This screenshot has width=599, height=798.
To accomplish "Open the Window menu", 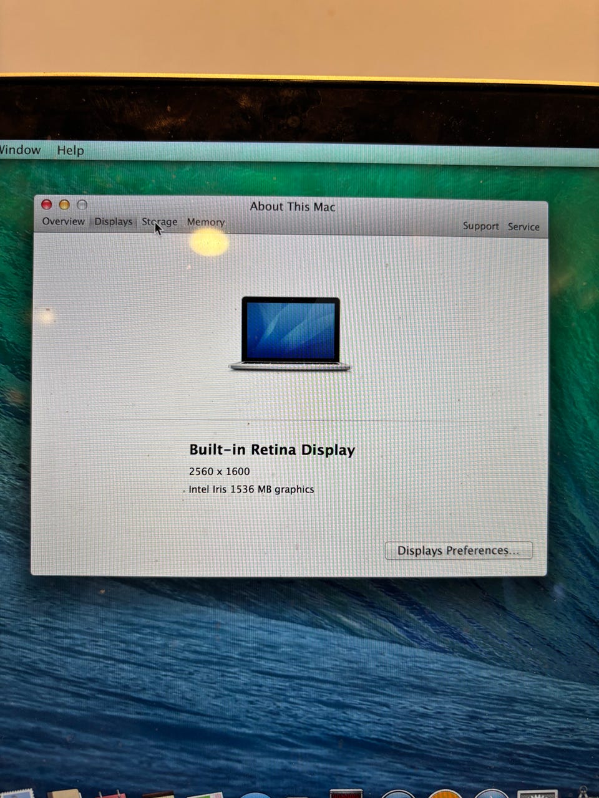I will pyautogui.click(x=20, y=150).
